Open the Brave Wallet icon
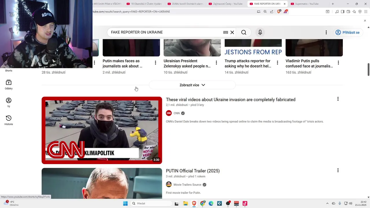 point(348,12)
